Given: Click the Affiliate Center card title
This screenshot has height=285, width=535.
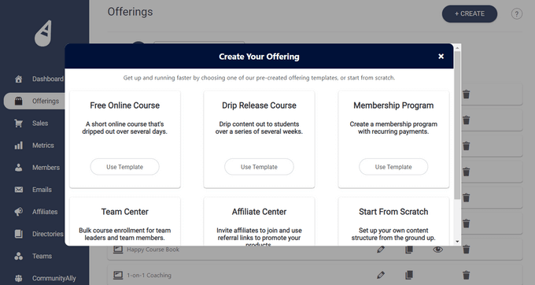Looking at the screenshot, I should [x=259, y=212].
